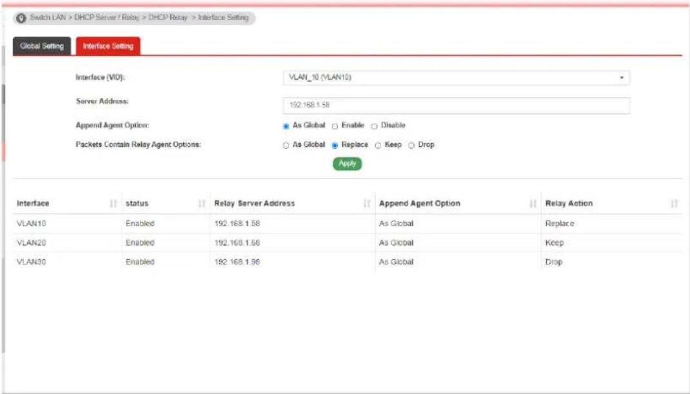The image size is (690, 394).
Task: Click As Global cell in VLAN20 row
Action: tap(396, 243)
